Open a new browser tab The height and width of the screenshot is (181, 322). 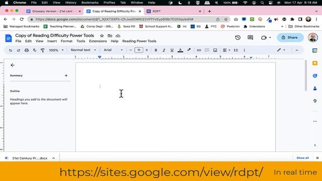tap(209, 11)
